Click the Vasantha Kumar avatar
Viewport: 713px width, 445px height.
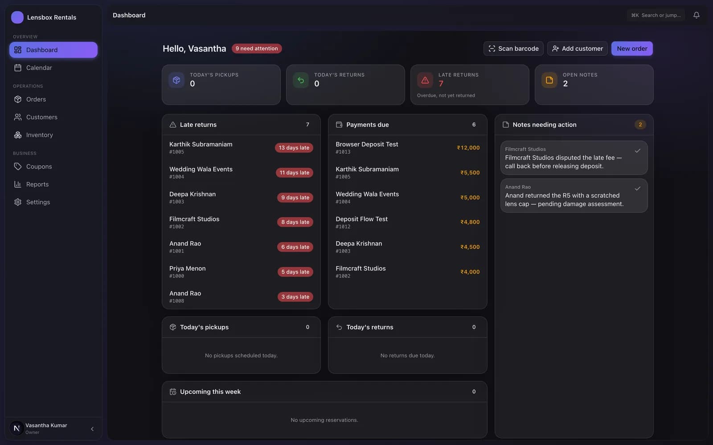click(16, 428)
